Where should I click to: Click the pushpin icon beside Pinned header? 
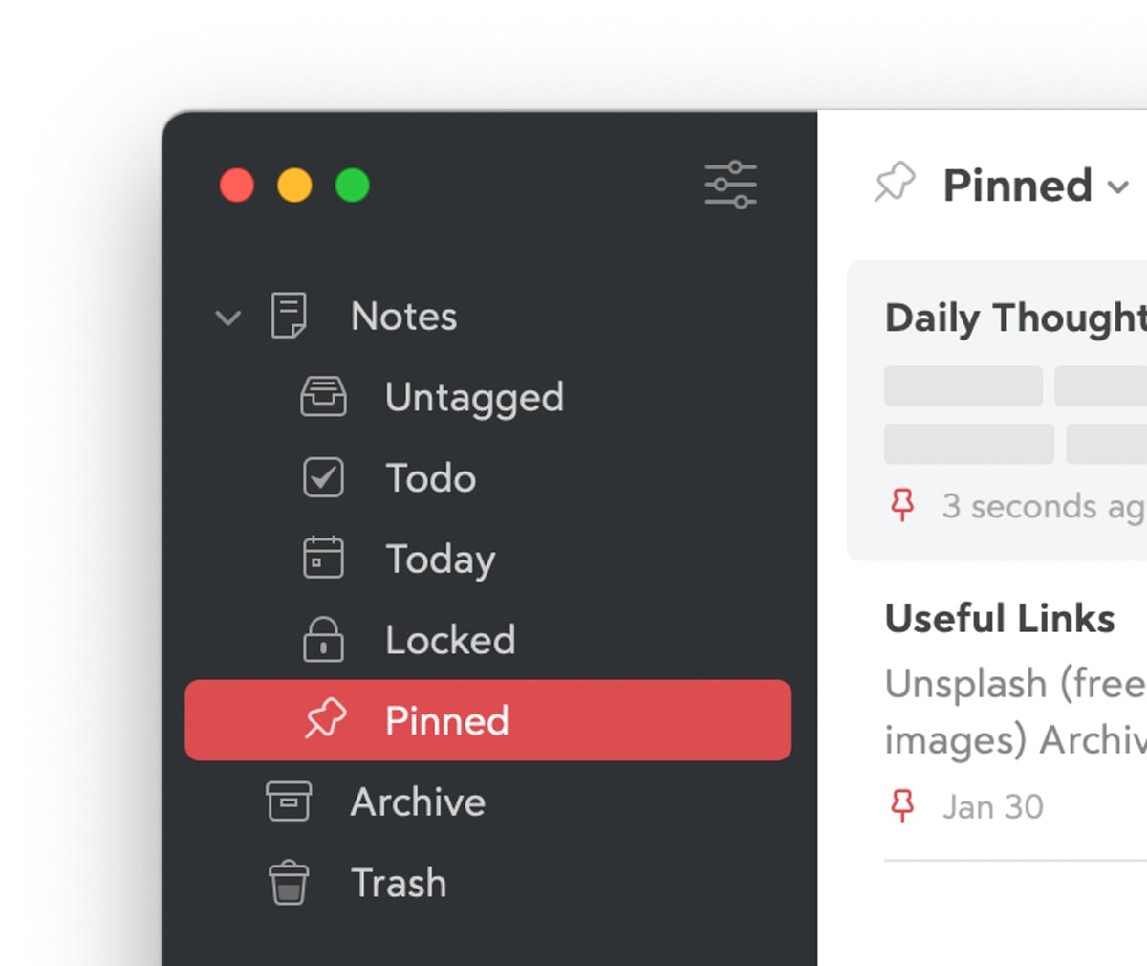click(x=895, y=183)
